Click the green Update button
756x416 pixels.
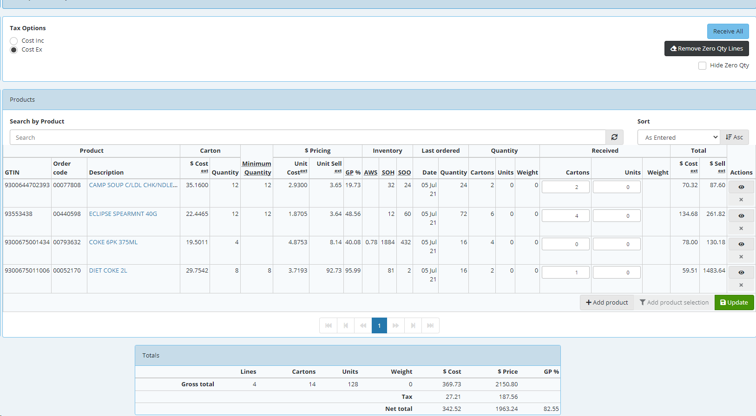point(734,302)
